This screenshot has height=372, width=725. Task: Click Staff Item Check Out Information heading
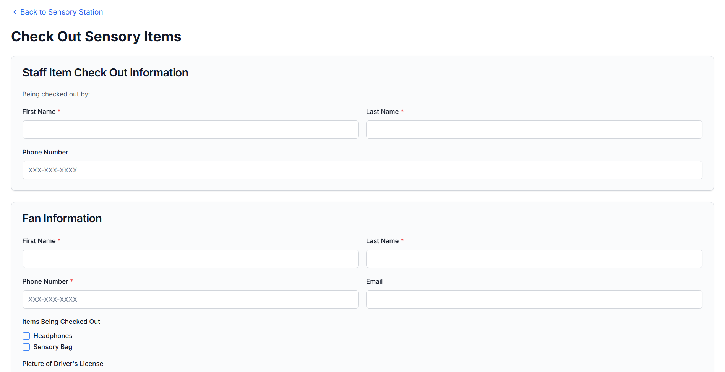point(105,73)
